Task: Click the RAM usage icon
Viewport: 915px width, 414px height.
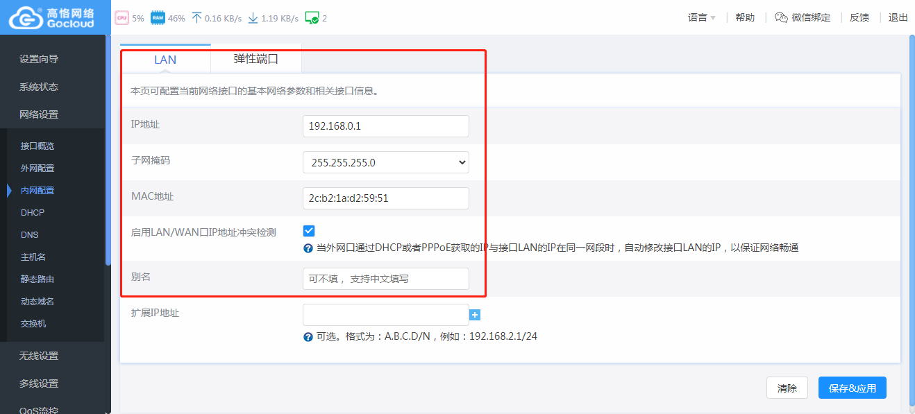Action: click(x=158, y=18)
